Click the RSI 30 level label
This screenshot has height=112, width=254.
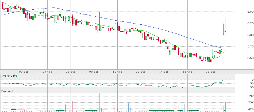click(252, 87)
